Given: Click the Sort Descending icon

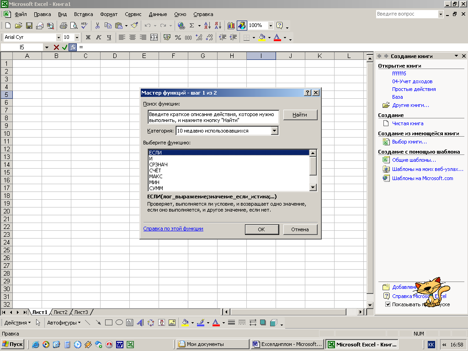Looking at the screenshot, I should point(218,26).
